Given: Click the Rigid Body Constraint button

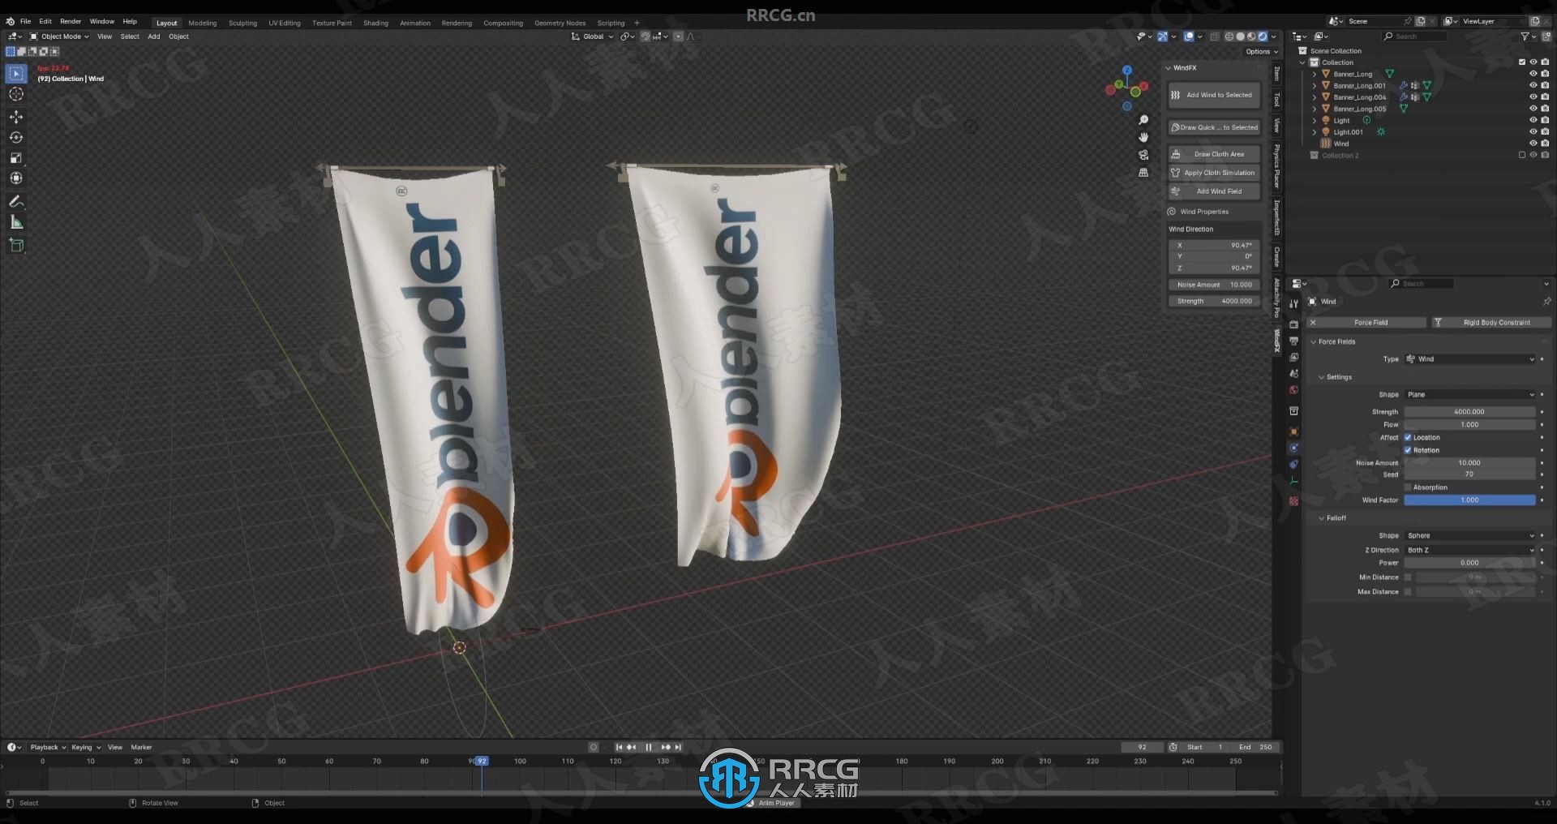Looking at the screenshot, I should [x=1491, y=323].
